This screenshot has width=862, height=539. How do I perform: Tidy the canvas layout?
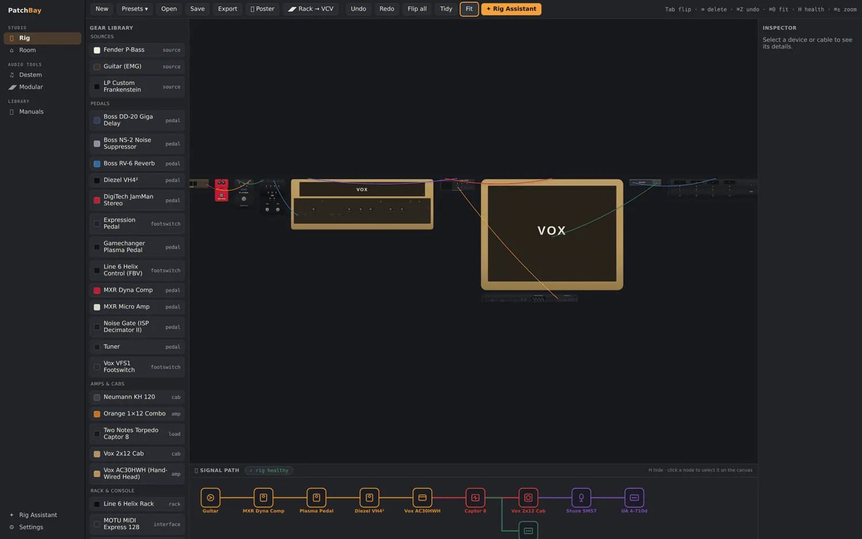pyautogui.click(x=446, y=9)
